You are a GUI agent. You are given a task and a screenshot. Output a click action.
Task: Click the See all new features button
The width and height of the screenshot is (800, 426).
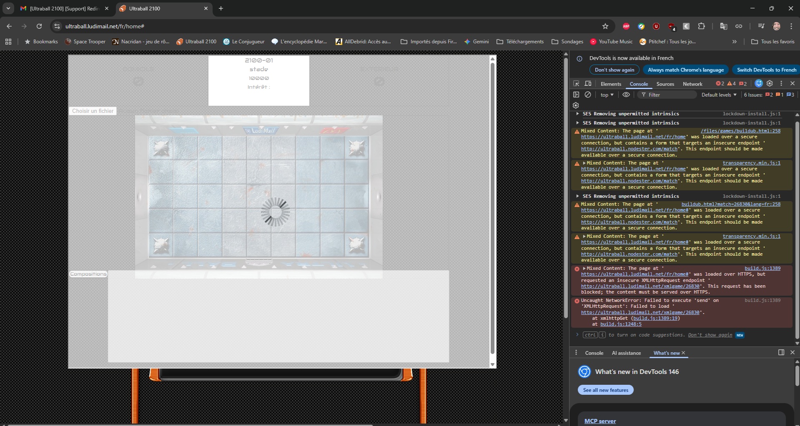click(605, 390)
